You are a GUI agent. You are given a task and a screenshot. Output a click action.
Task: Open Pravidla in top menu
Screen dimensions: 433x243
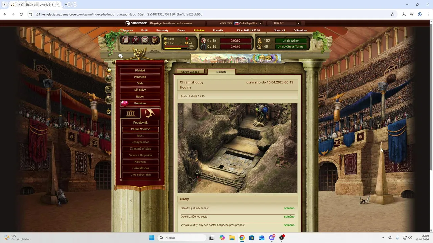point(218,30)
